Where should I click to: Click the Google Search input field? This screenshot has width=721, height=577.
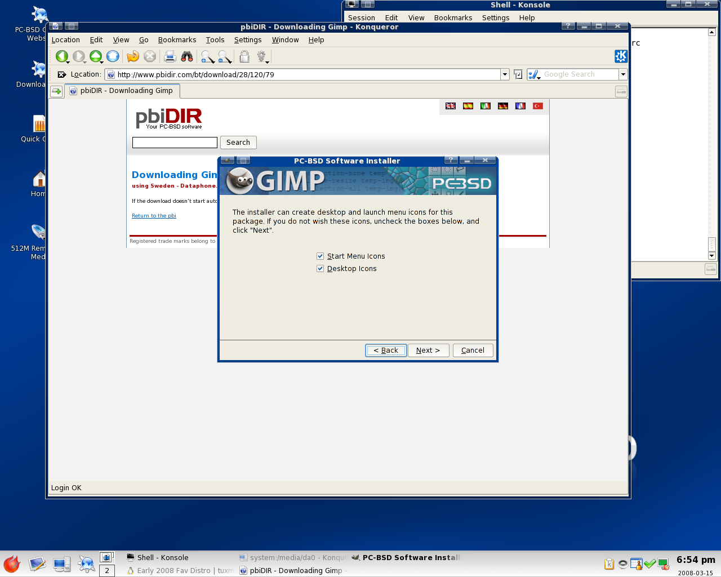coord(580,74)
